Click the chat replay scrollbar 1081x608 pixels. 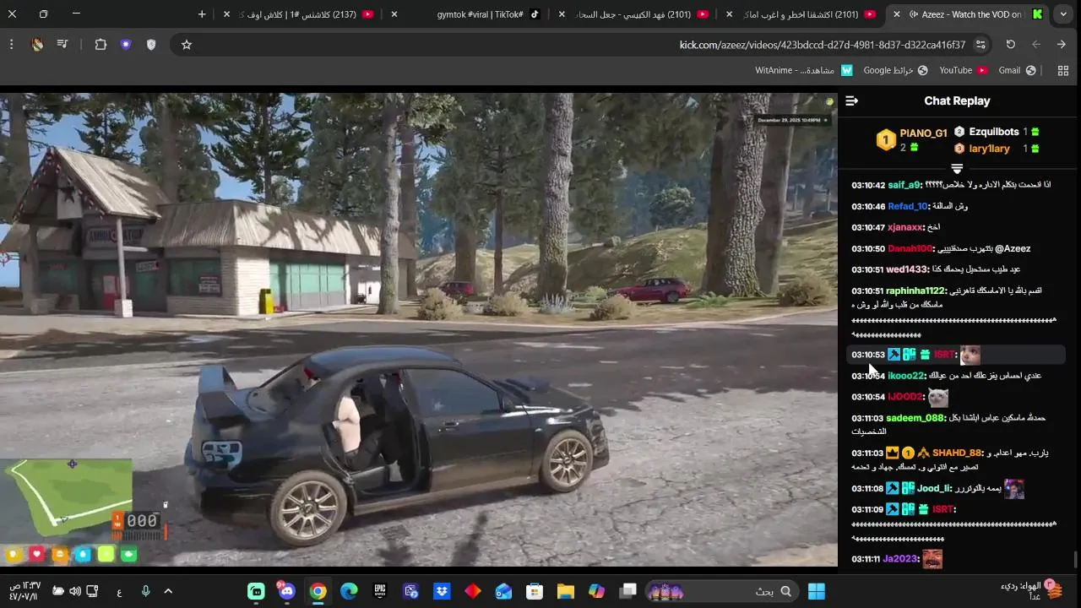tap(1075, 559)
